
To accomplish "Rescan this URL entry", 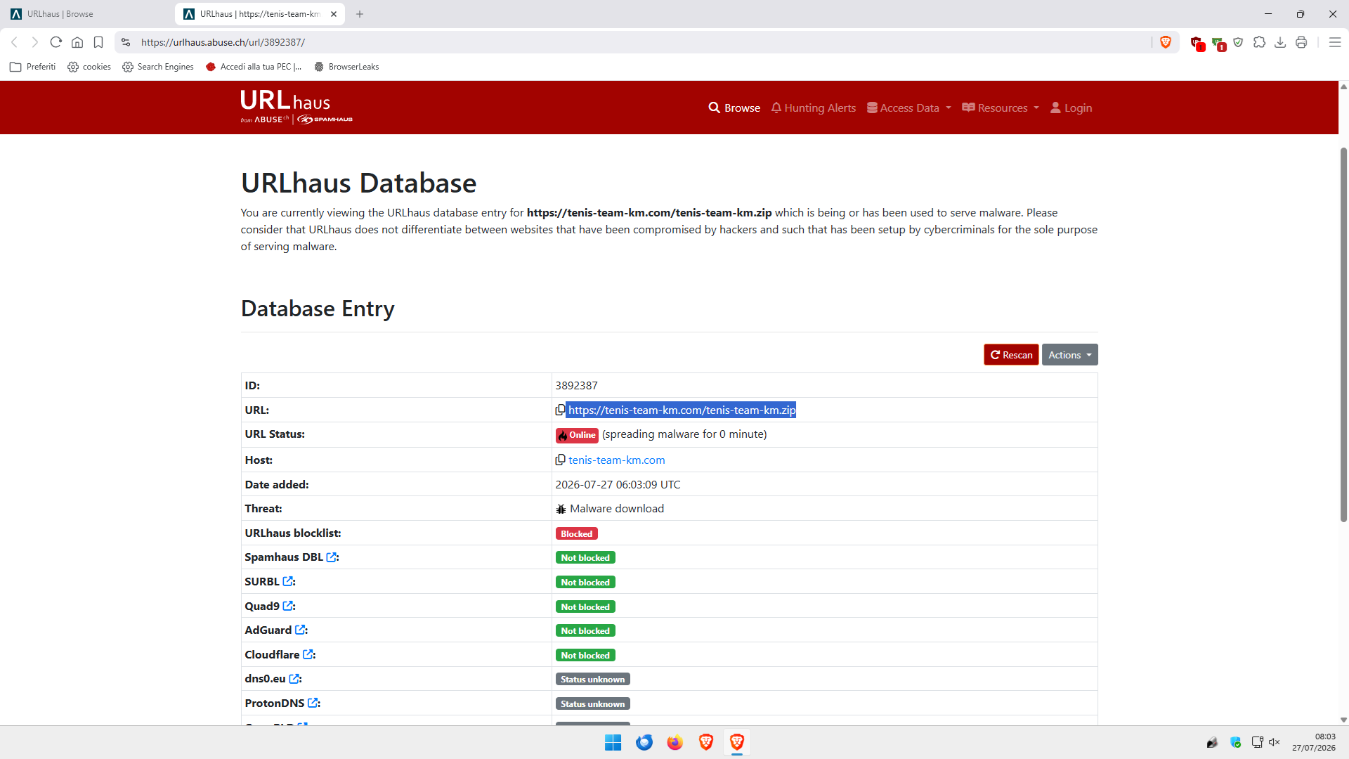I will coord(1011,355).
